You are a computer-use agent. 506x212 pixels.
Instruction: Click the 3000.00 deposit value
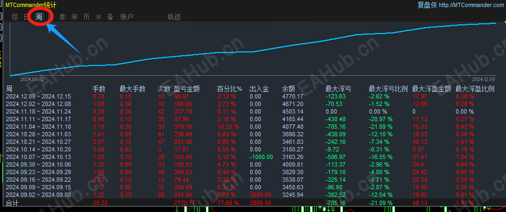260,195
